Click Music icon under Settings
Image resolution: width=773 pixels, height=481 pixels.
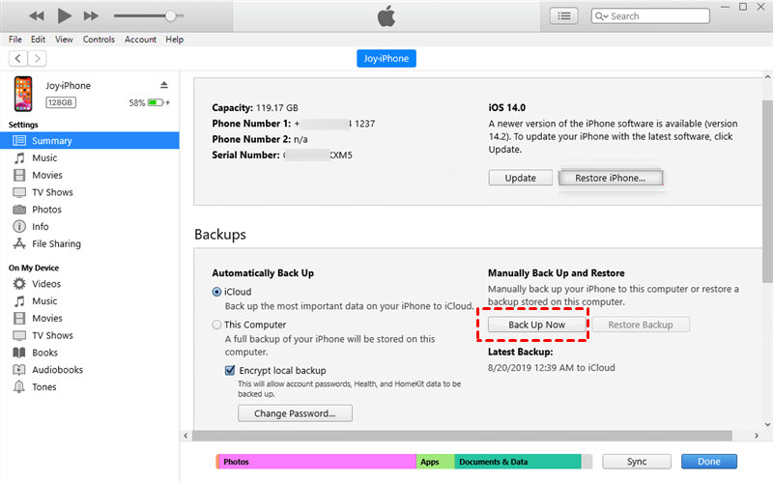tap(19, 157)
